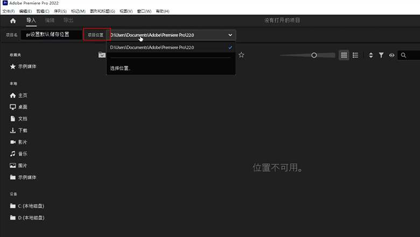Open the sort order arrows
420x237 pixels.
point(371,55)
